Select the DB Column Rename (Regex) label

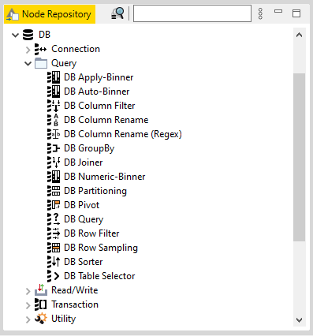pos(123,134)
